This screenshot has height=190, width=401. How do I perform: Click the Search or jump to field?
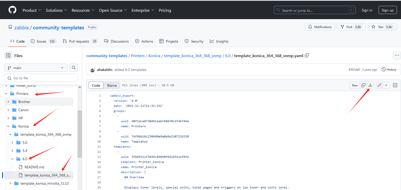click(315, 10)
